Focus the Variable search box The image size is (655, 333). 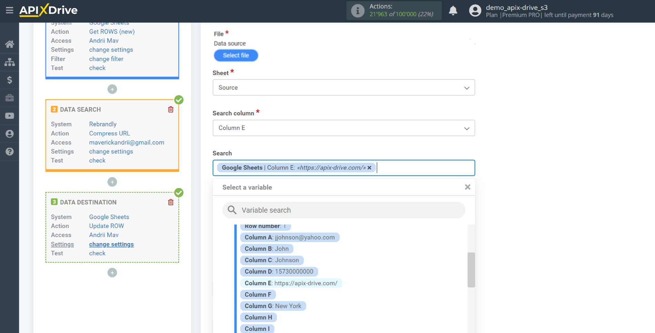(344, 210)
